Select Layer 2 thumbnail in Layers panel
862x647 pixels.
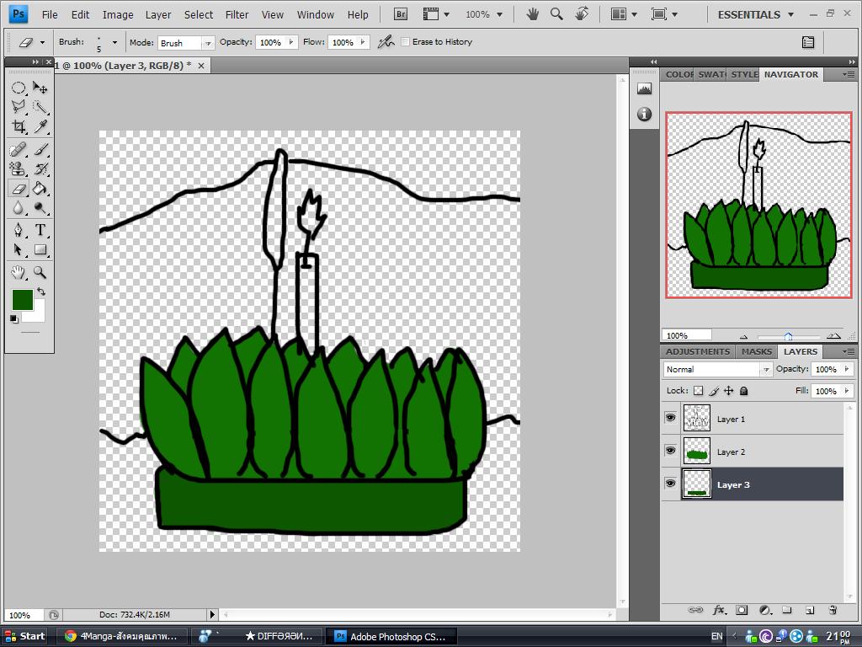(x=697, y=452)
